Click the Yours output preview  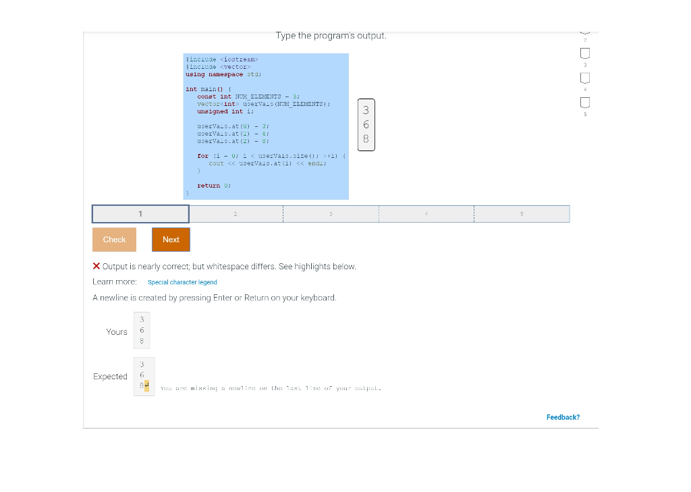pos(141,330)
